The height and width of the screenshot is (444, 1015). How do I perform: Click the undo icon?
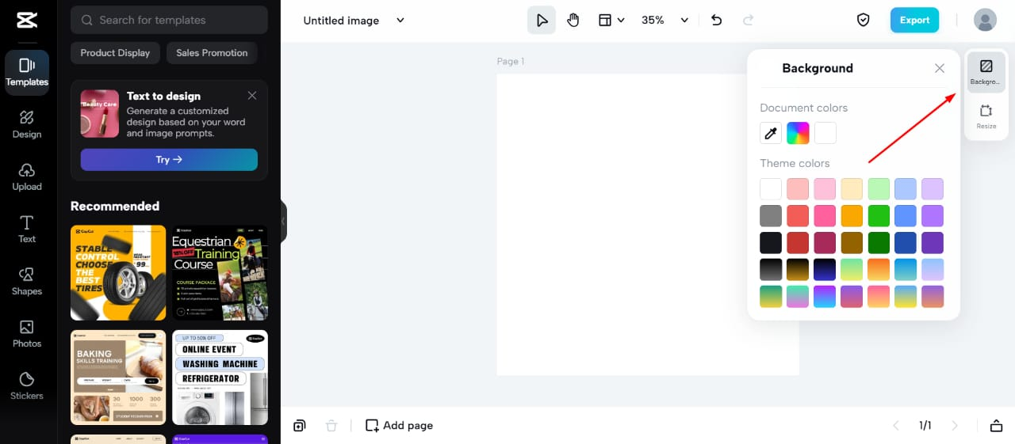(x=717, y=21)
